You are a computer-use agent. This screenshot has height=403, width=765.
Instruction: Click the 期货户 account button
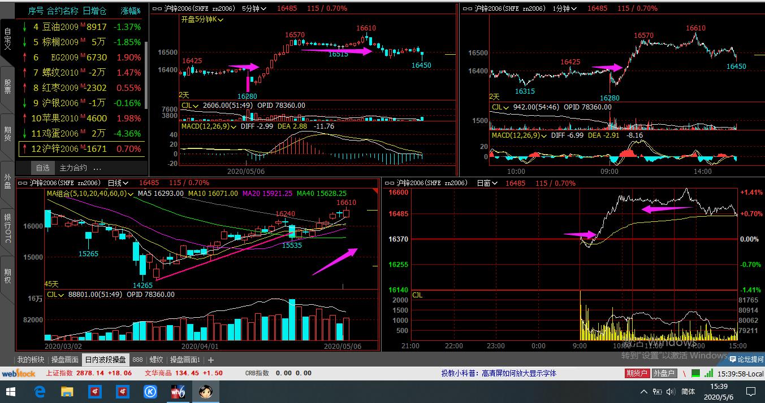(637, 373)
